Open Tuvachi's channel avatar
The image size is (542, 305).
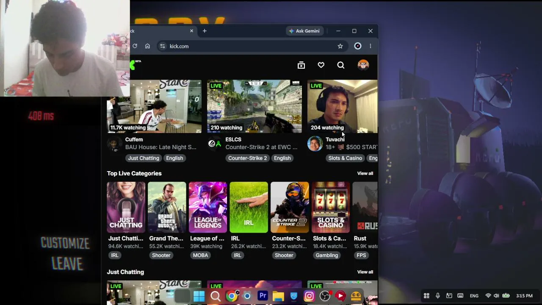click(x=315, y=144)
